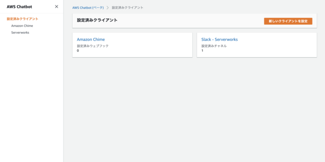Click the 設定済みウェブフック label

tap(93, 46)
